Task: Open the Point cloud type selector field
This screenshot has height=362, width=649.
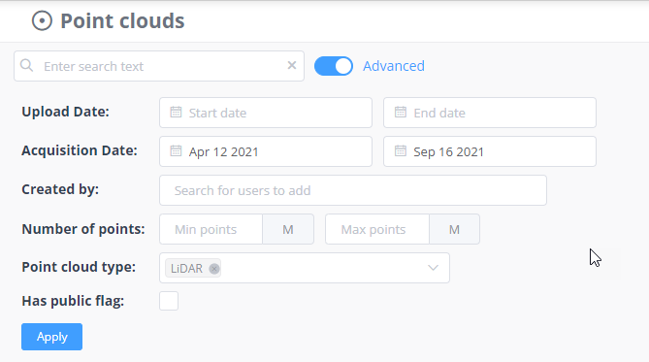Action: tap(305, 268)
